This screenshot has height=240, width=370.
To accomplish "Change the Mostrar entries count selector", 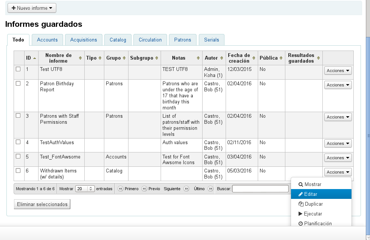I will tap(85, 189).
